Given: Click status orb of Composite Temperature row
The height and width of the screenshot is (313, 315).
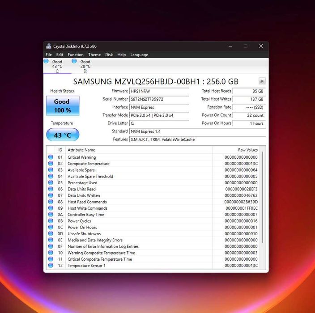Looking at the screenshot, I should (51, 163).
